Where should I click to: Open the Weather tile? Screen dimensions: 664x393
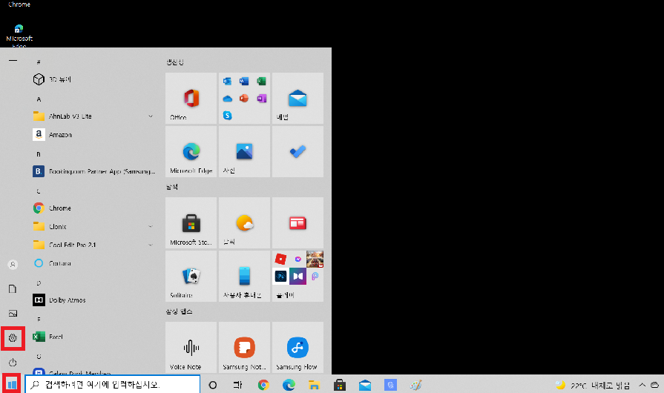coord(244,222)
